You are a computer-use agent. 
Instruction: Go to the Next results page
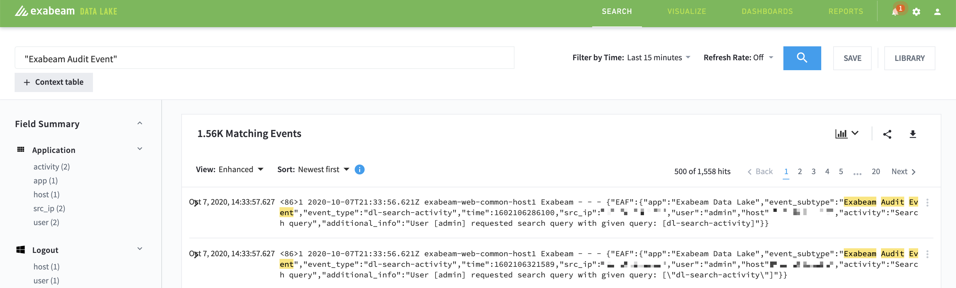pos(903,171)
